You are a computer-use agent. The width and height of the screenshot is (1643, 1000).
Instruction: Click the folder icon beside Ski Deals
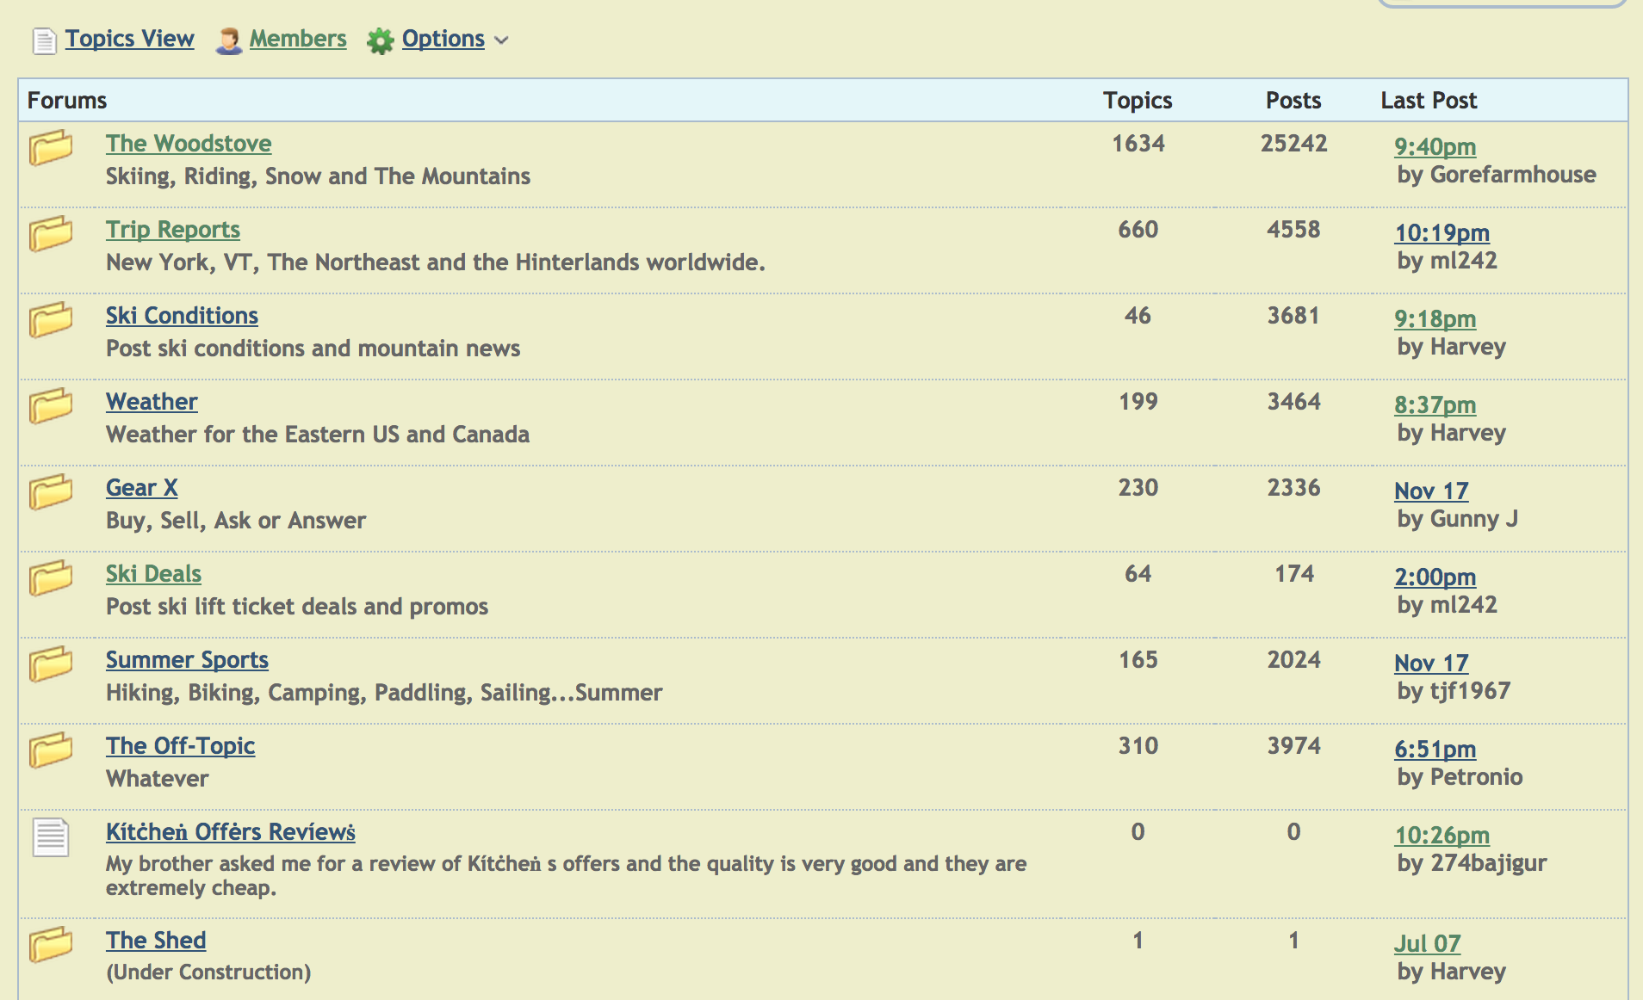point(51,577)
